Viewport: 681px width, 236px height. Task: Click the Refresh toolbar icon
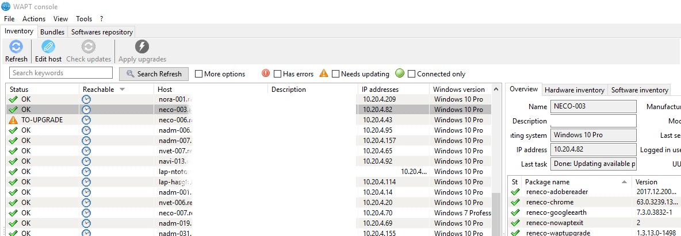click(x=16, y=47)
